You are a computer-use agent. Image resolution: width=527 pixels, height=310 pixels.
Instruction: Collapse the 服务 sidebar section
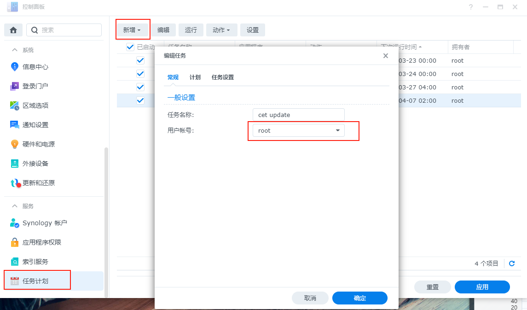click(14, 206)
